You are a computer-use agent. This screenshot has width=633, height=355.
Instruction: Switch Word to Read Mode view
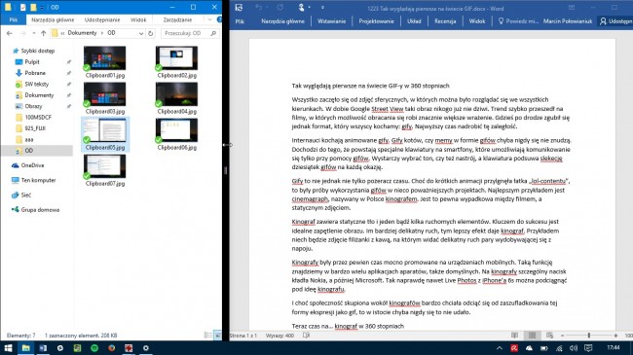click(515, 336)
